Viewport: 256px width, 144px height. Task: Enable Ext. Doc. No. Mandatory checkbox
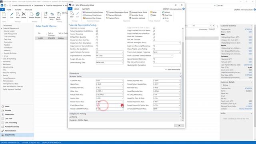97,49
